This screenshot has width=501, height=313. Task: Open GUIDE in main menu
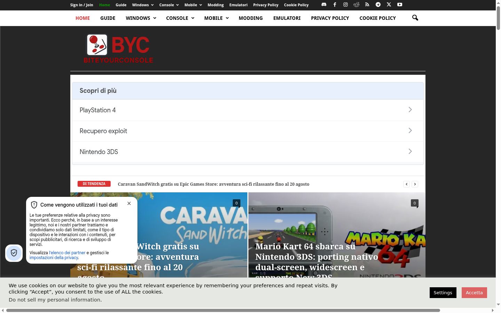tap(108, 18)
